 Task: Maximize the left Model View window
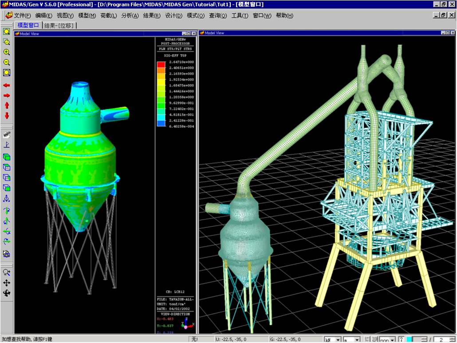(x=189, y=34)
